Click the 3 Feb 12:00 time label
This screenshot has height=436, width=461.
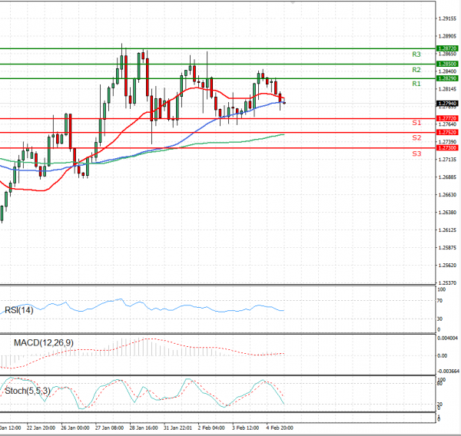pyautogui.click(x=246, y=428)
